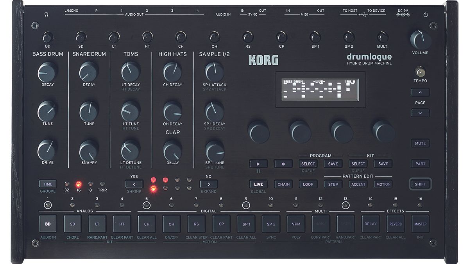Open the DELAY effect pad

click(371, 224)
